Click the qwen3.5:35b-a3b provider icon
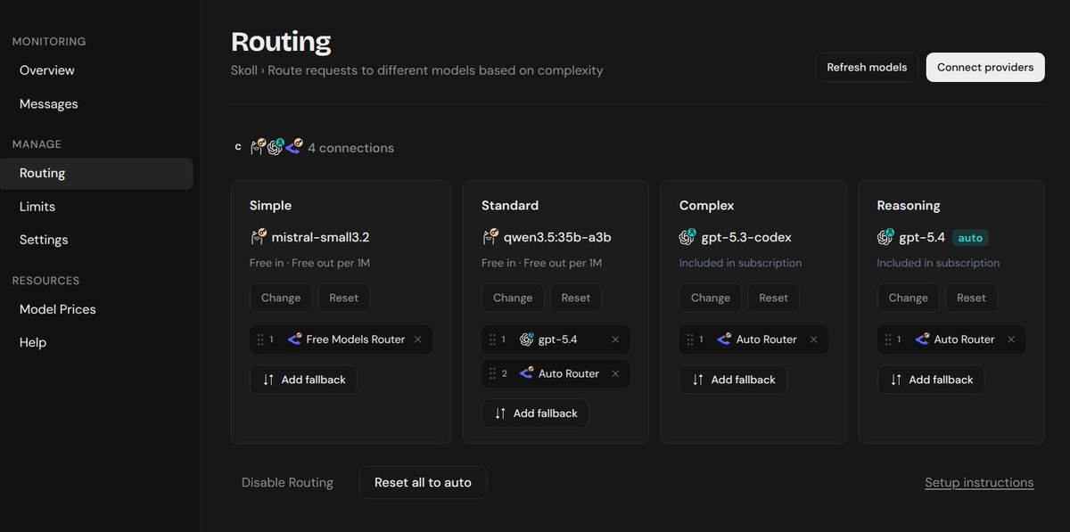Viewport: 1070px width, 532px height. 490,237
